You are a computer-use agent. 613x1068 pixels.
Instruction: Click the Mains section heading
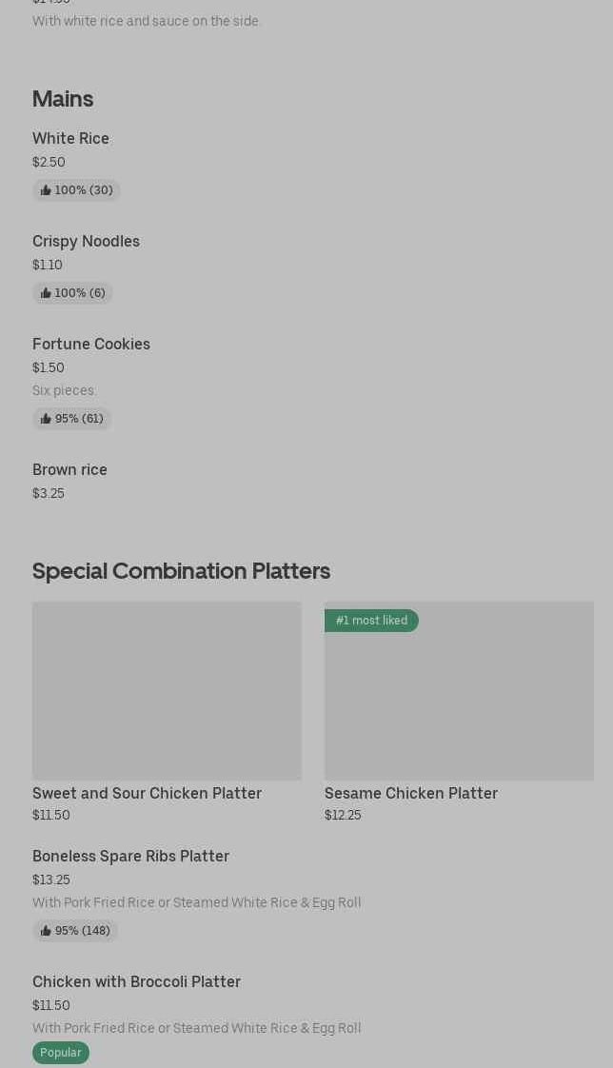coord(63,99)
